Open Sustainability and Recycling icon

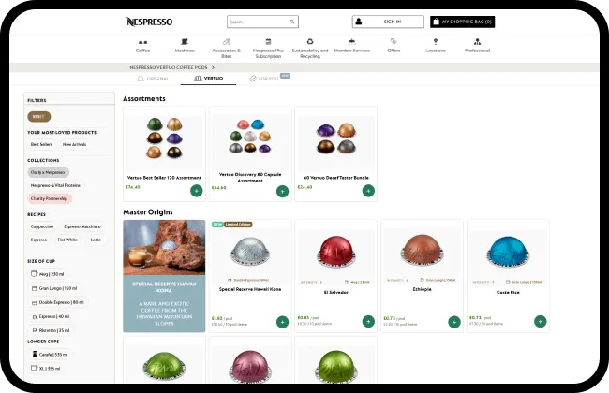[310, 41]
